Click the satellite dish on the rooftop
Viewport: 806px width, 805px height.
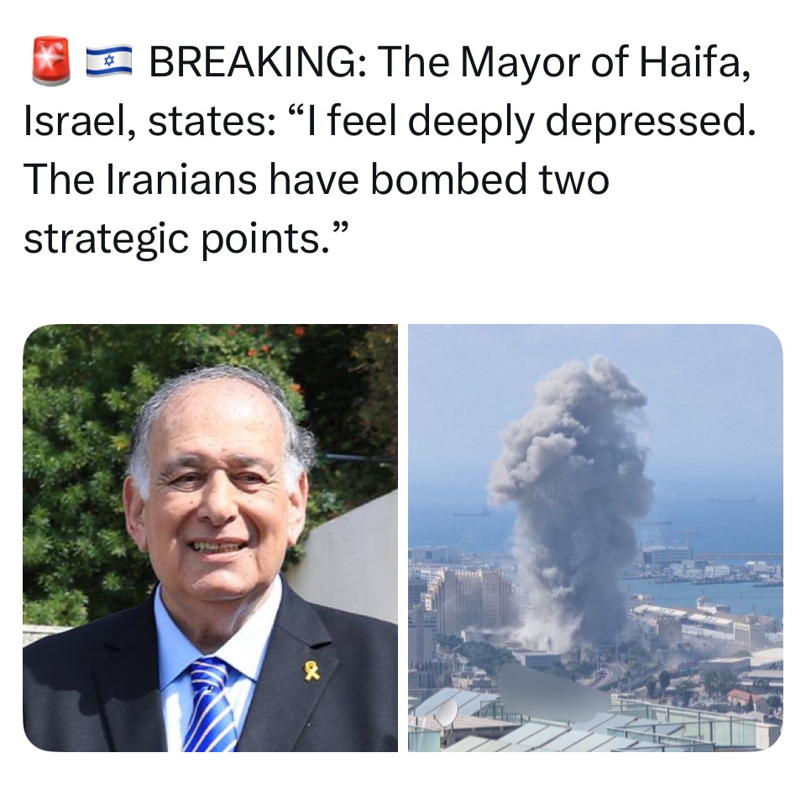[x=447, y=714]
